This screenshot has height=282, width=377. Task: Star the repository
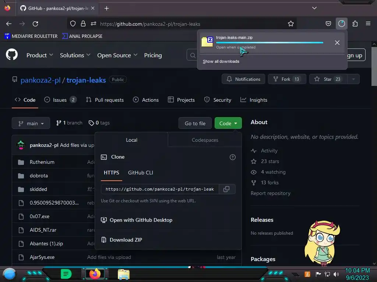coord(328,79)
